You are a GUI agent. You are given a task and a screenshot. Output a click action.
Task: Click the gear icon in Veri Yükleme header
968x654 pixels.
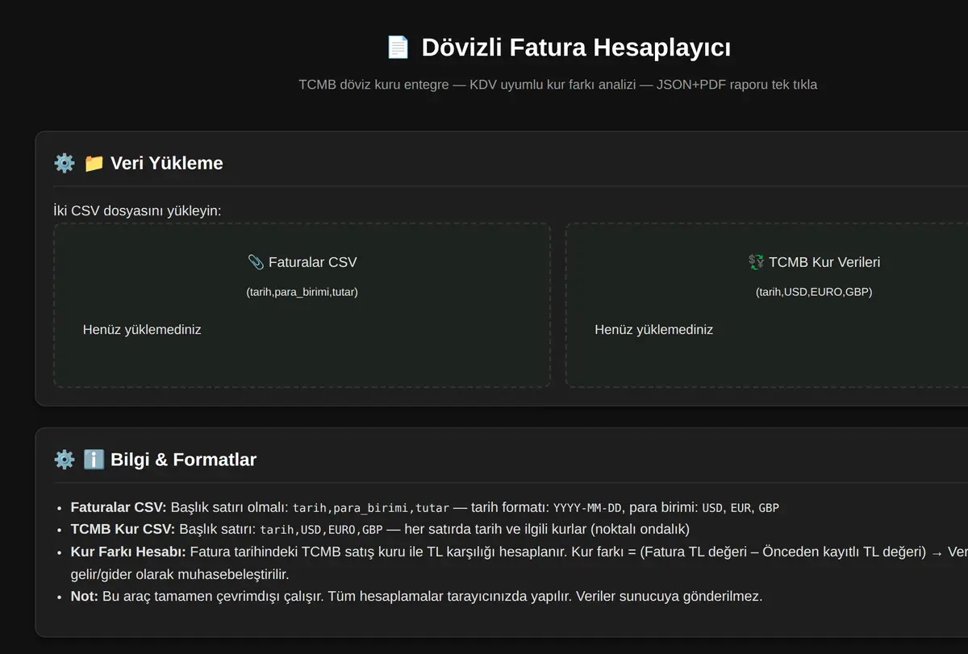65,163
